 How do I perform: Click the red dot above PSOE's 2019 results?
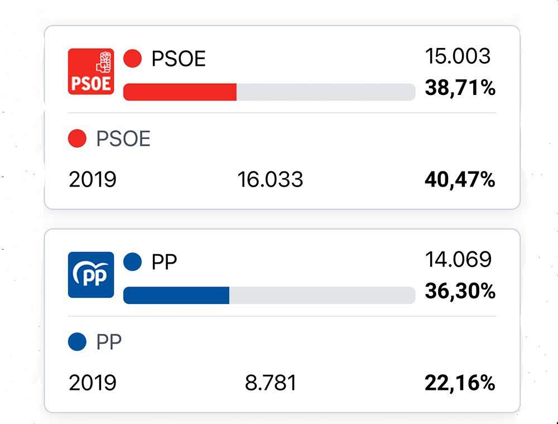[x=77, y=139]
